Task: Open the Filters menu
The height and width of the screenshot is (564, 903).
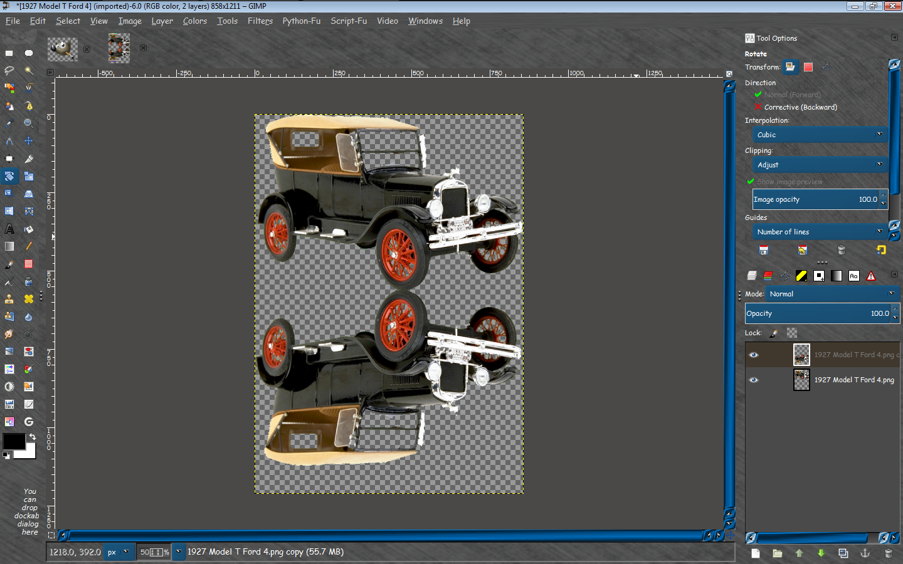Action: pyautogui.click(x=260, y=21)
